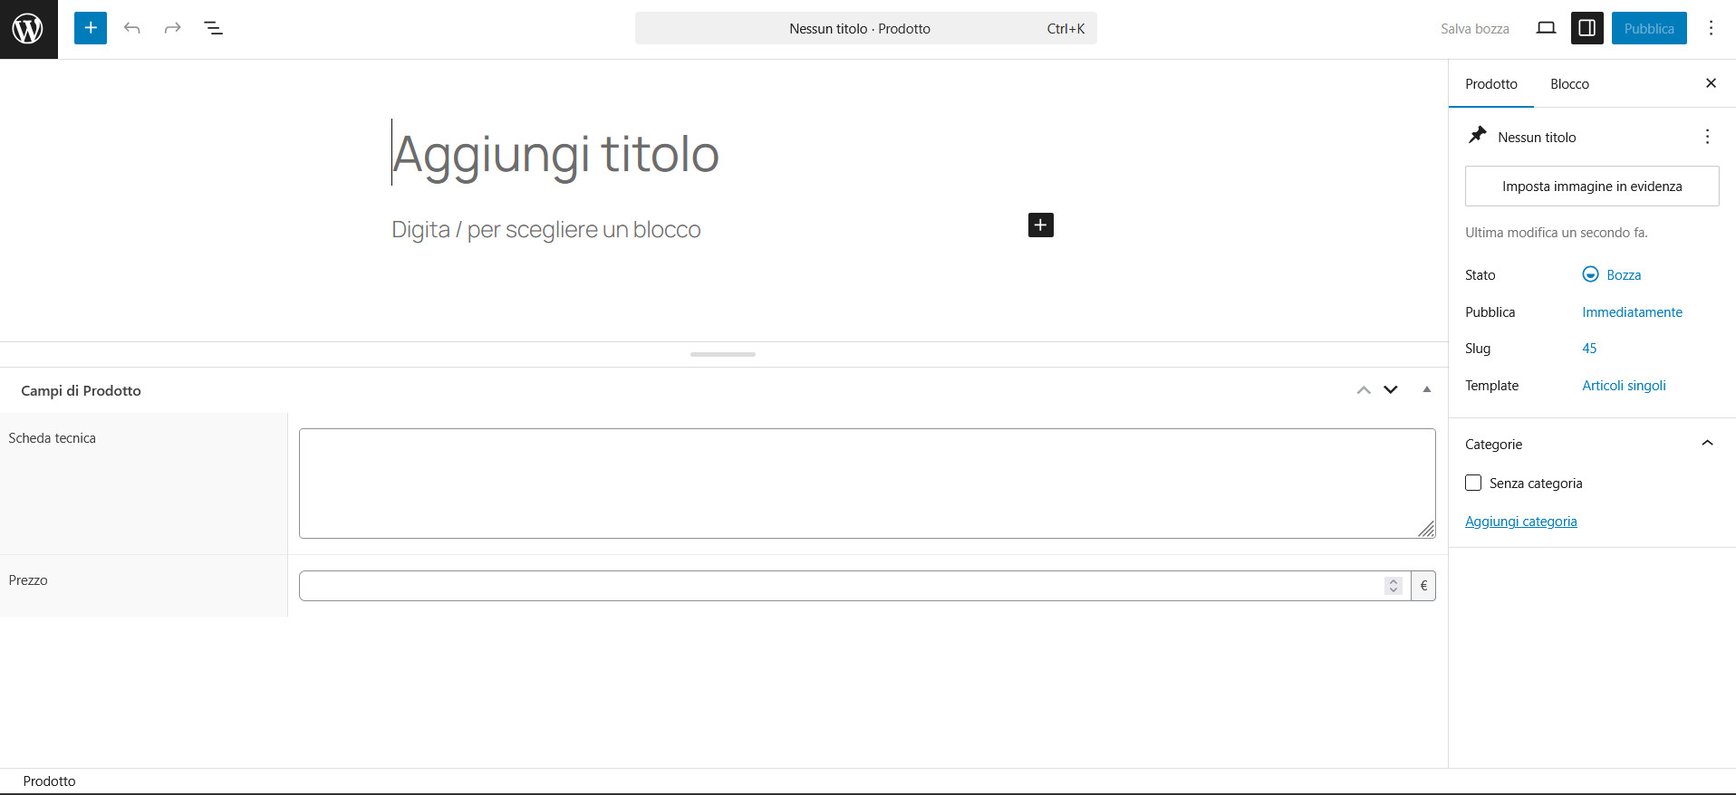Image resolution: width=1736 pixels, height=795 pixels.
Task: Toggle the settings sidebar icon
Action: pos(1587,28)
